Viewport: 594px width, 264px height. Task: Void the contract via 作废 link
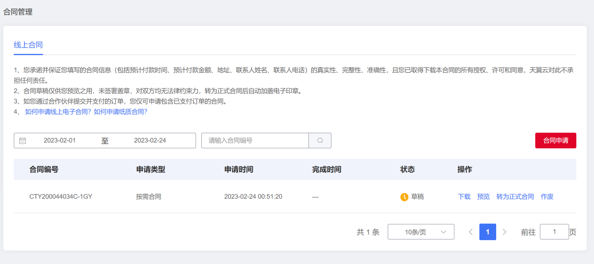pyautogui.click(x=546, y=197)
